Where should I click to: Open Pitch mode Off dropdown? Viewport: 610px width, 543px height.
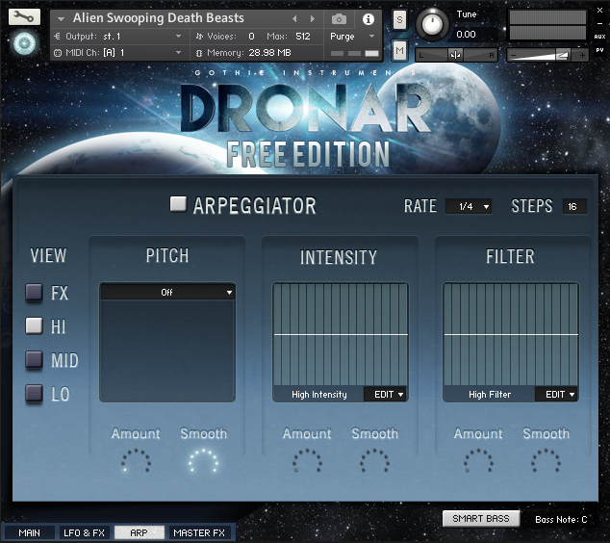[167, 292]
